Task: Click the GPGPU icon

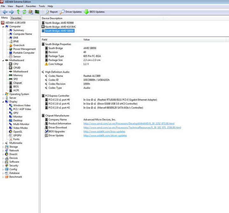Action: [11, 136]
